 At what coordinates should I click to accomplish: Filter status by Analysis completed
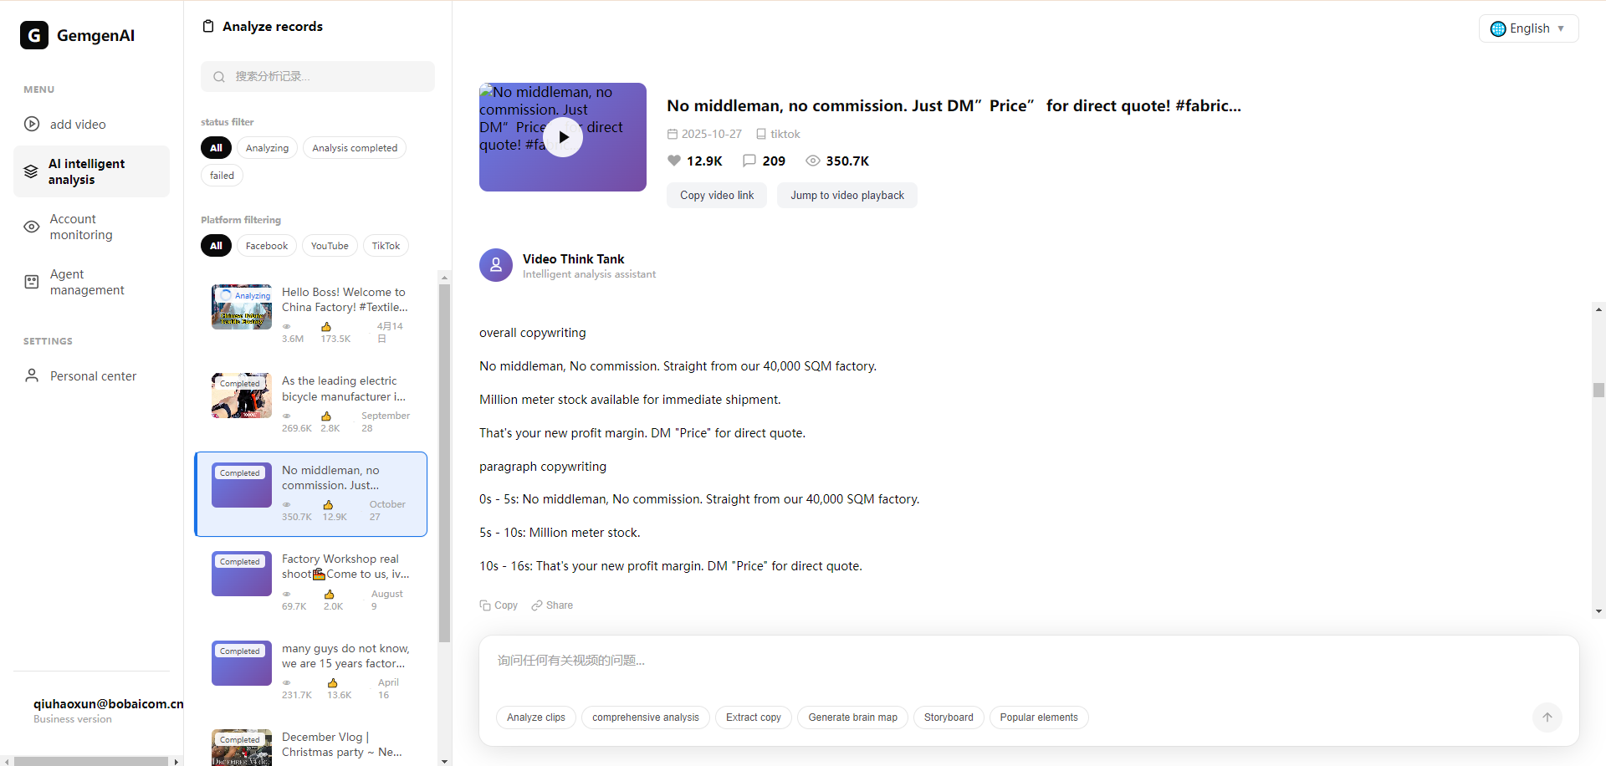tap(355, 148)
